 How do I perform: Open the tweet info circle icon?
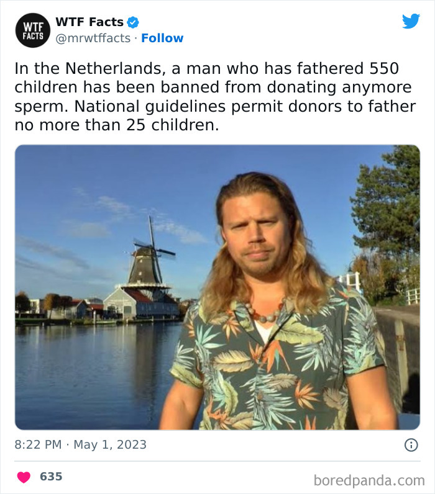point(411,444)
